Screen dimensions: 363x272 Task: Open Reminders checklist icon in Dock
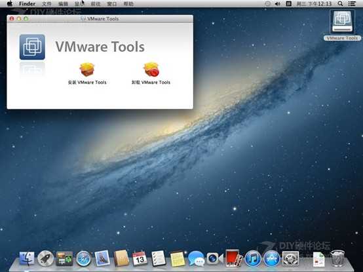click(x=159, y=258)
